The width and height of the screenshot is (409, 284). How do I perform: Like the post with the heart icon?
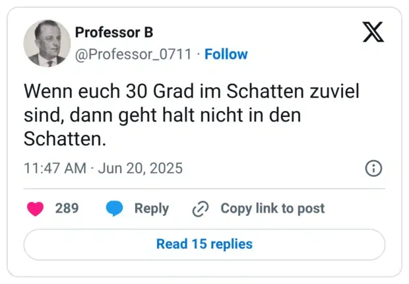34,209
